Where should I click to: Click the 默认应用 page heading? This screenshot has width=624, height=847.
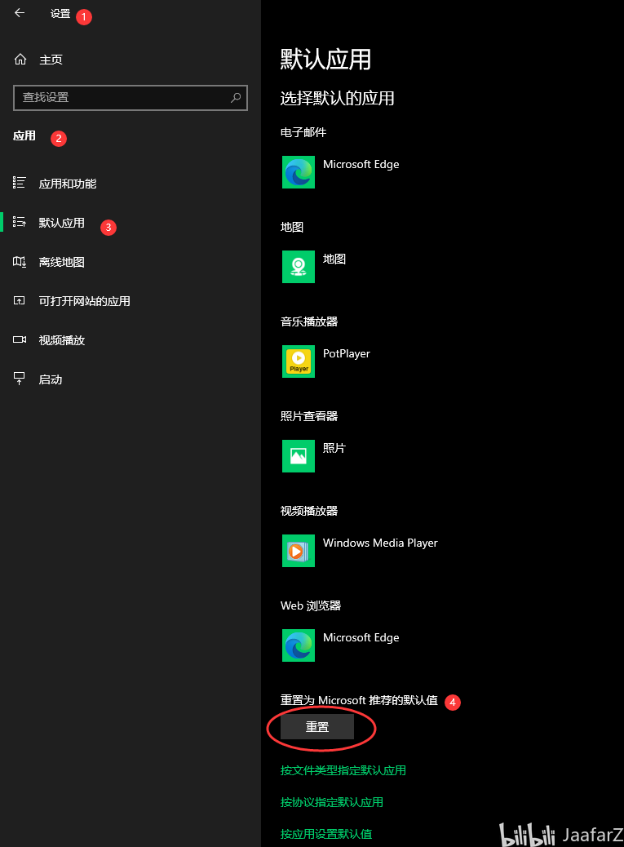click(325, 60)
